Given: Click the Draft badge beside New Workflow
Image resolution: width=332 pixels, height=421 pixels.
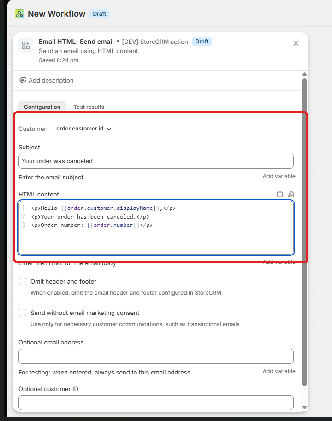Looking at the screenshot, I should [x=99, y=14].
